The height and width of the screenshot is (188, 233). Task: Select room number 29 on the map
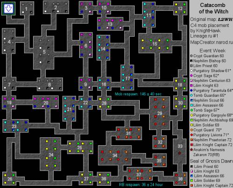[x=159, y=114]
